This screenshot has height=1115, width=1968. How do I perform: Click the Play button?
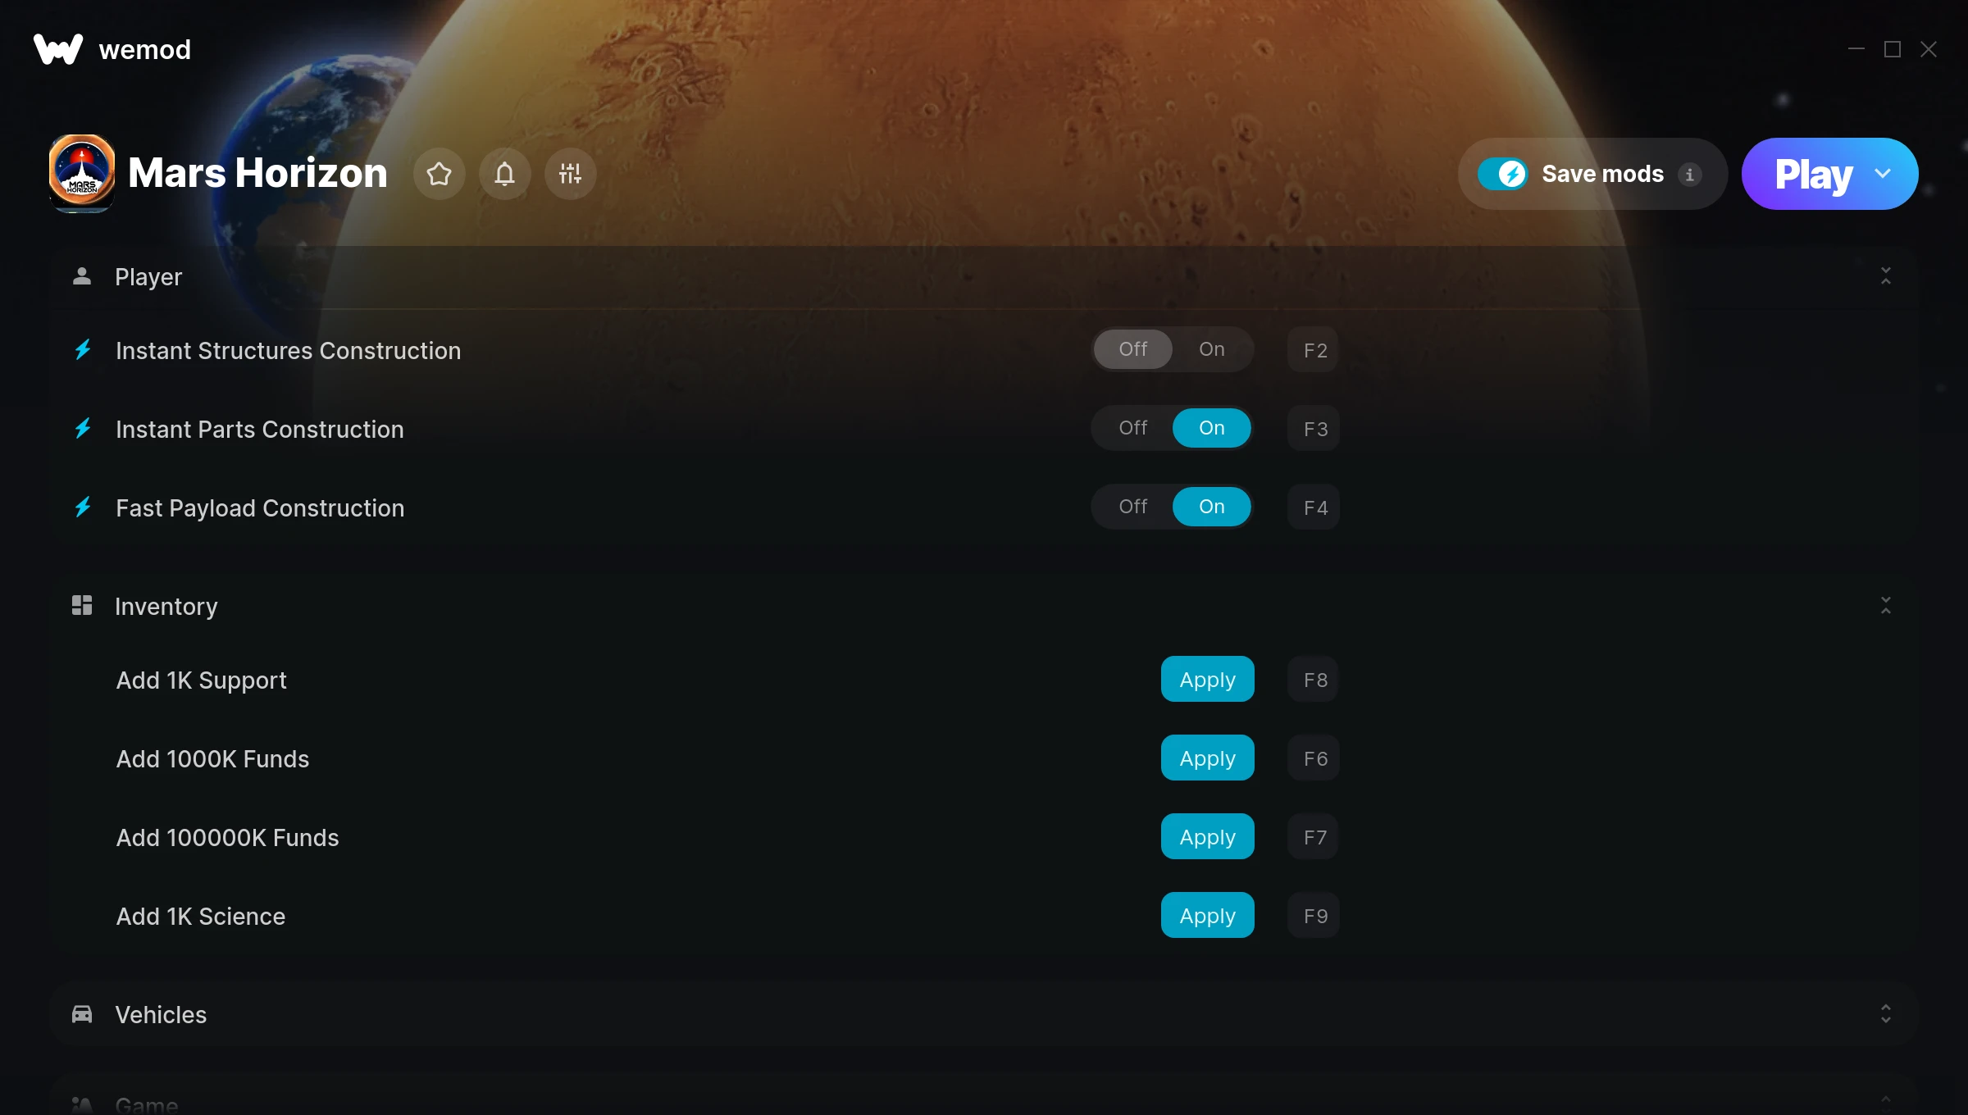point(1812,174)
